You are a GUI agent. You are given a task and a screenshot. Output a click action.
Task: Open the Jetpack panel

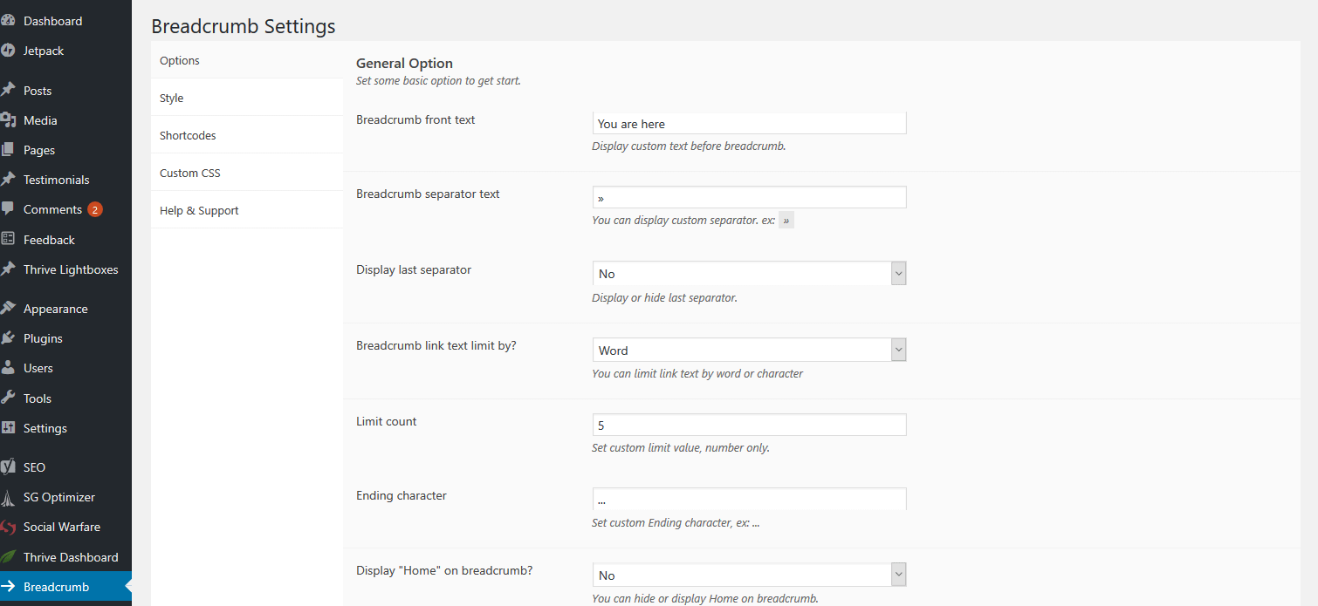coord(44,51)
